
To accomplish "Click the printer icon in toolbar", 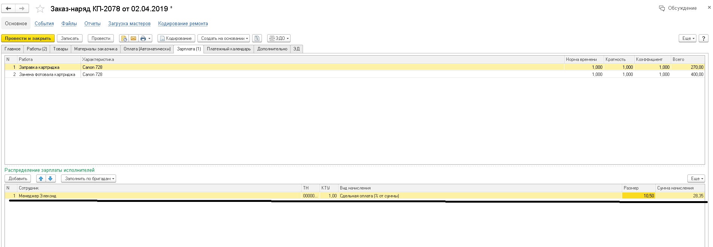I will click(143, 38).
